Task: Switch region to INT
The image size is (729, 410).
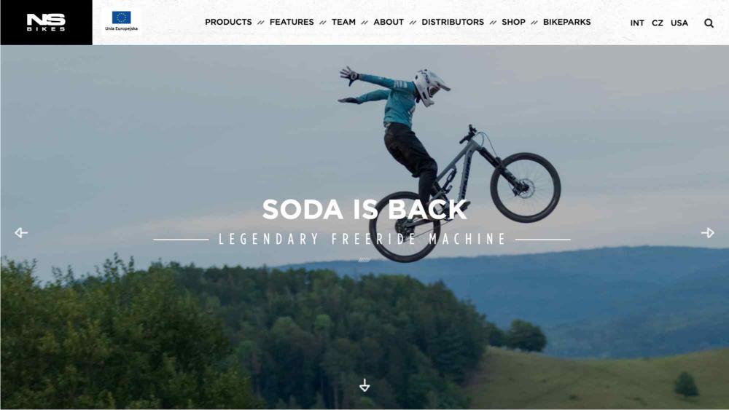Action: (x=637, y=23)
